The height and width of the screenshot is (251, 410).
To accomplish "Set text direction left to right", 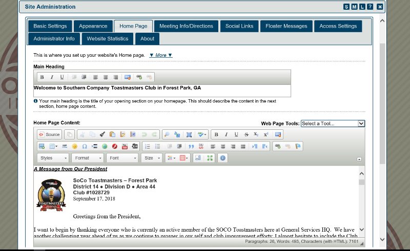I will click(x=255, y=146).
